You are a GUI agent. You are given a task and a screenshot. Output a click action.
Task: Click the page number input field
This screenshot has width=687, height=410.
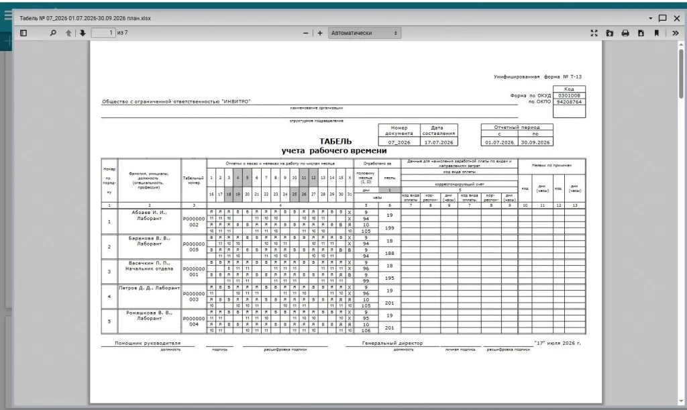[103, 33]
